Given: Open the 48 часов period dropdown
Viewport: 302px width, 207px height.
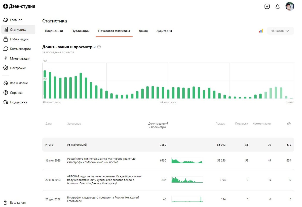Looking at the screenshot, I should (280, 31).
